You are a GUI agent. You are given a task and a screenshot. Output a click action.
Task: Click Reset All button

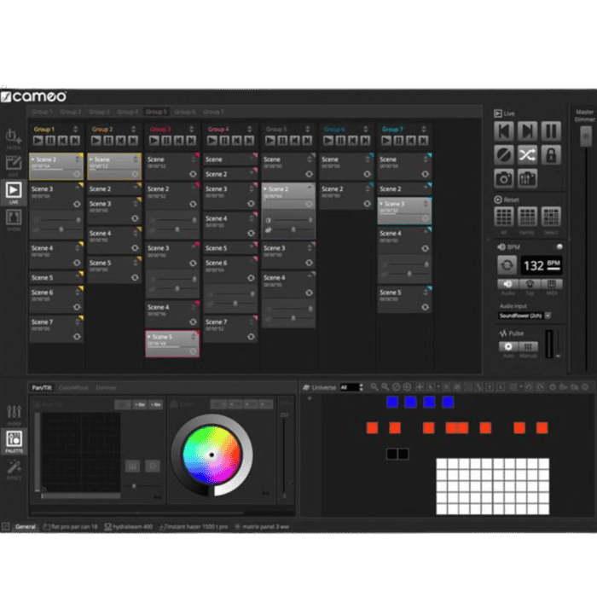coord(504,216)
